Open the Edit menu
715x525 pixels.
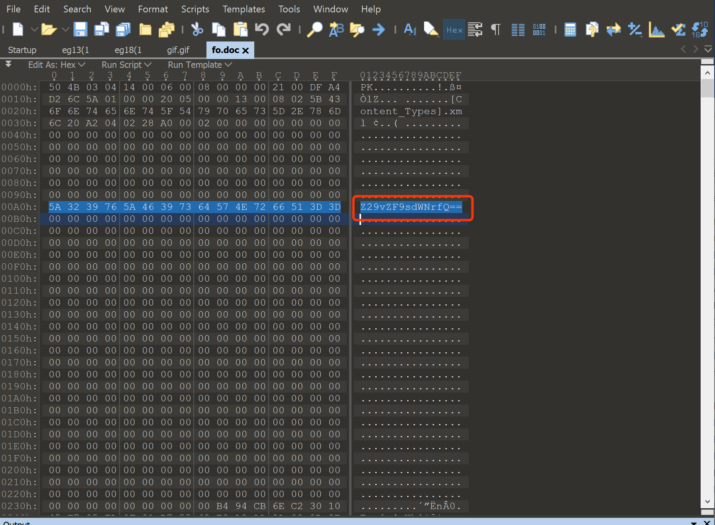42,9
